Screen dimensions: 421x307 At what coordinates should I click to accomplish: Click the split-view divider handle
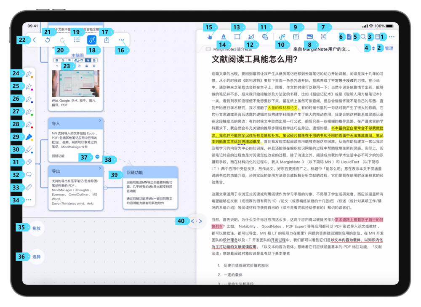pos(196,222)
